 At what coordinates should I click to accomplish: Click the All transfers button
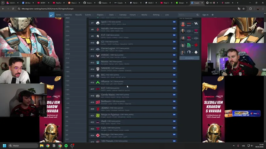[189, 58]
